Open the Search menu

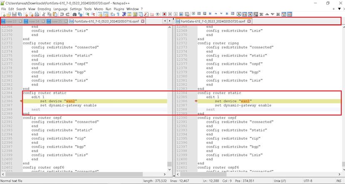[x=21, y=9]
